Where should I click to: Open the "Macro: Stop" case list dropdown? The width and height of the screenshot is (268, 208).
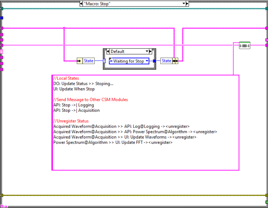[x=184, y=4]
